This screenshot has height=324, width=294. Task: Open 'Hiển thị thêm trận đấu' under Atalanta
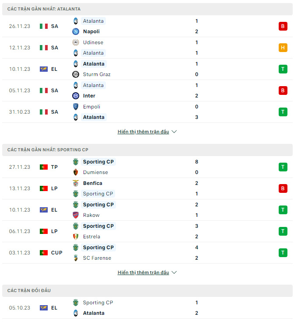click(143, 132)
